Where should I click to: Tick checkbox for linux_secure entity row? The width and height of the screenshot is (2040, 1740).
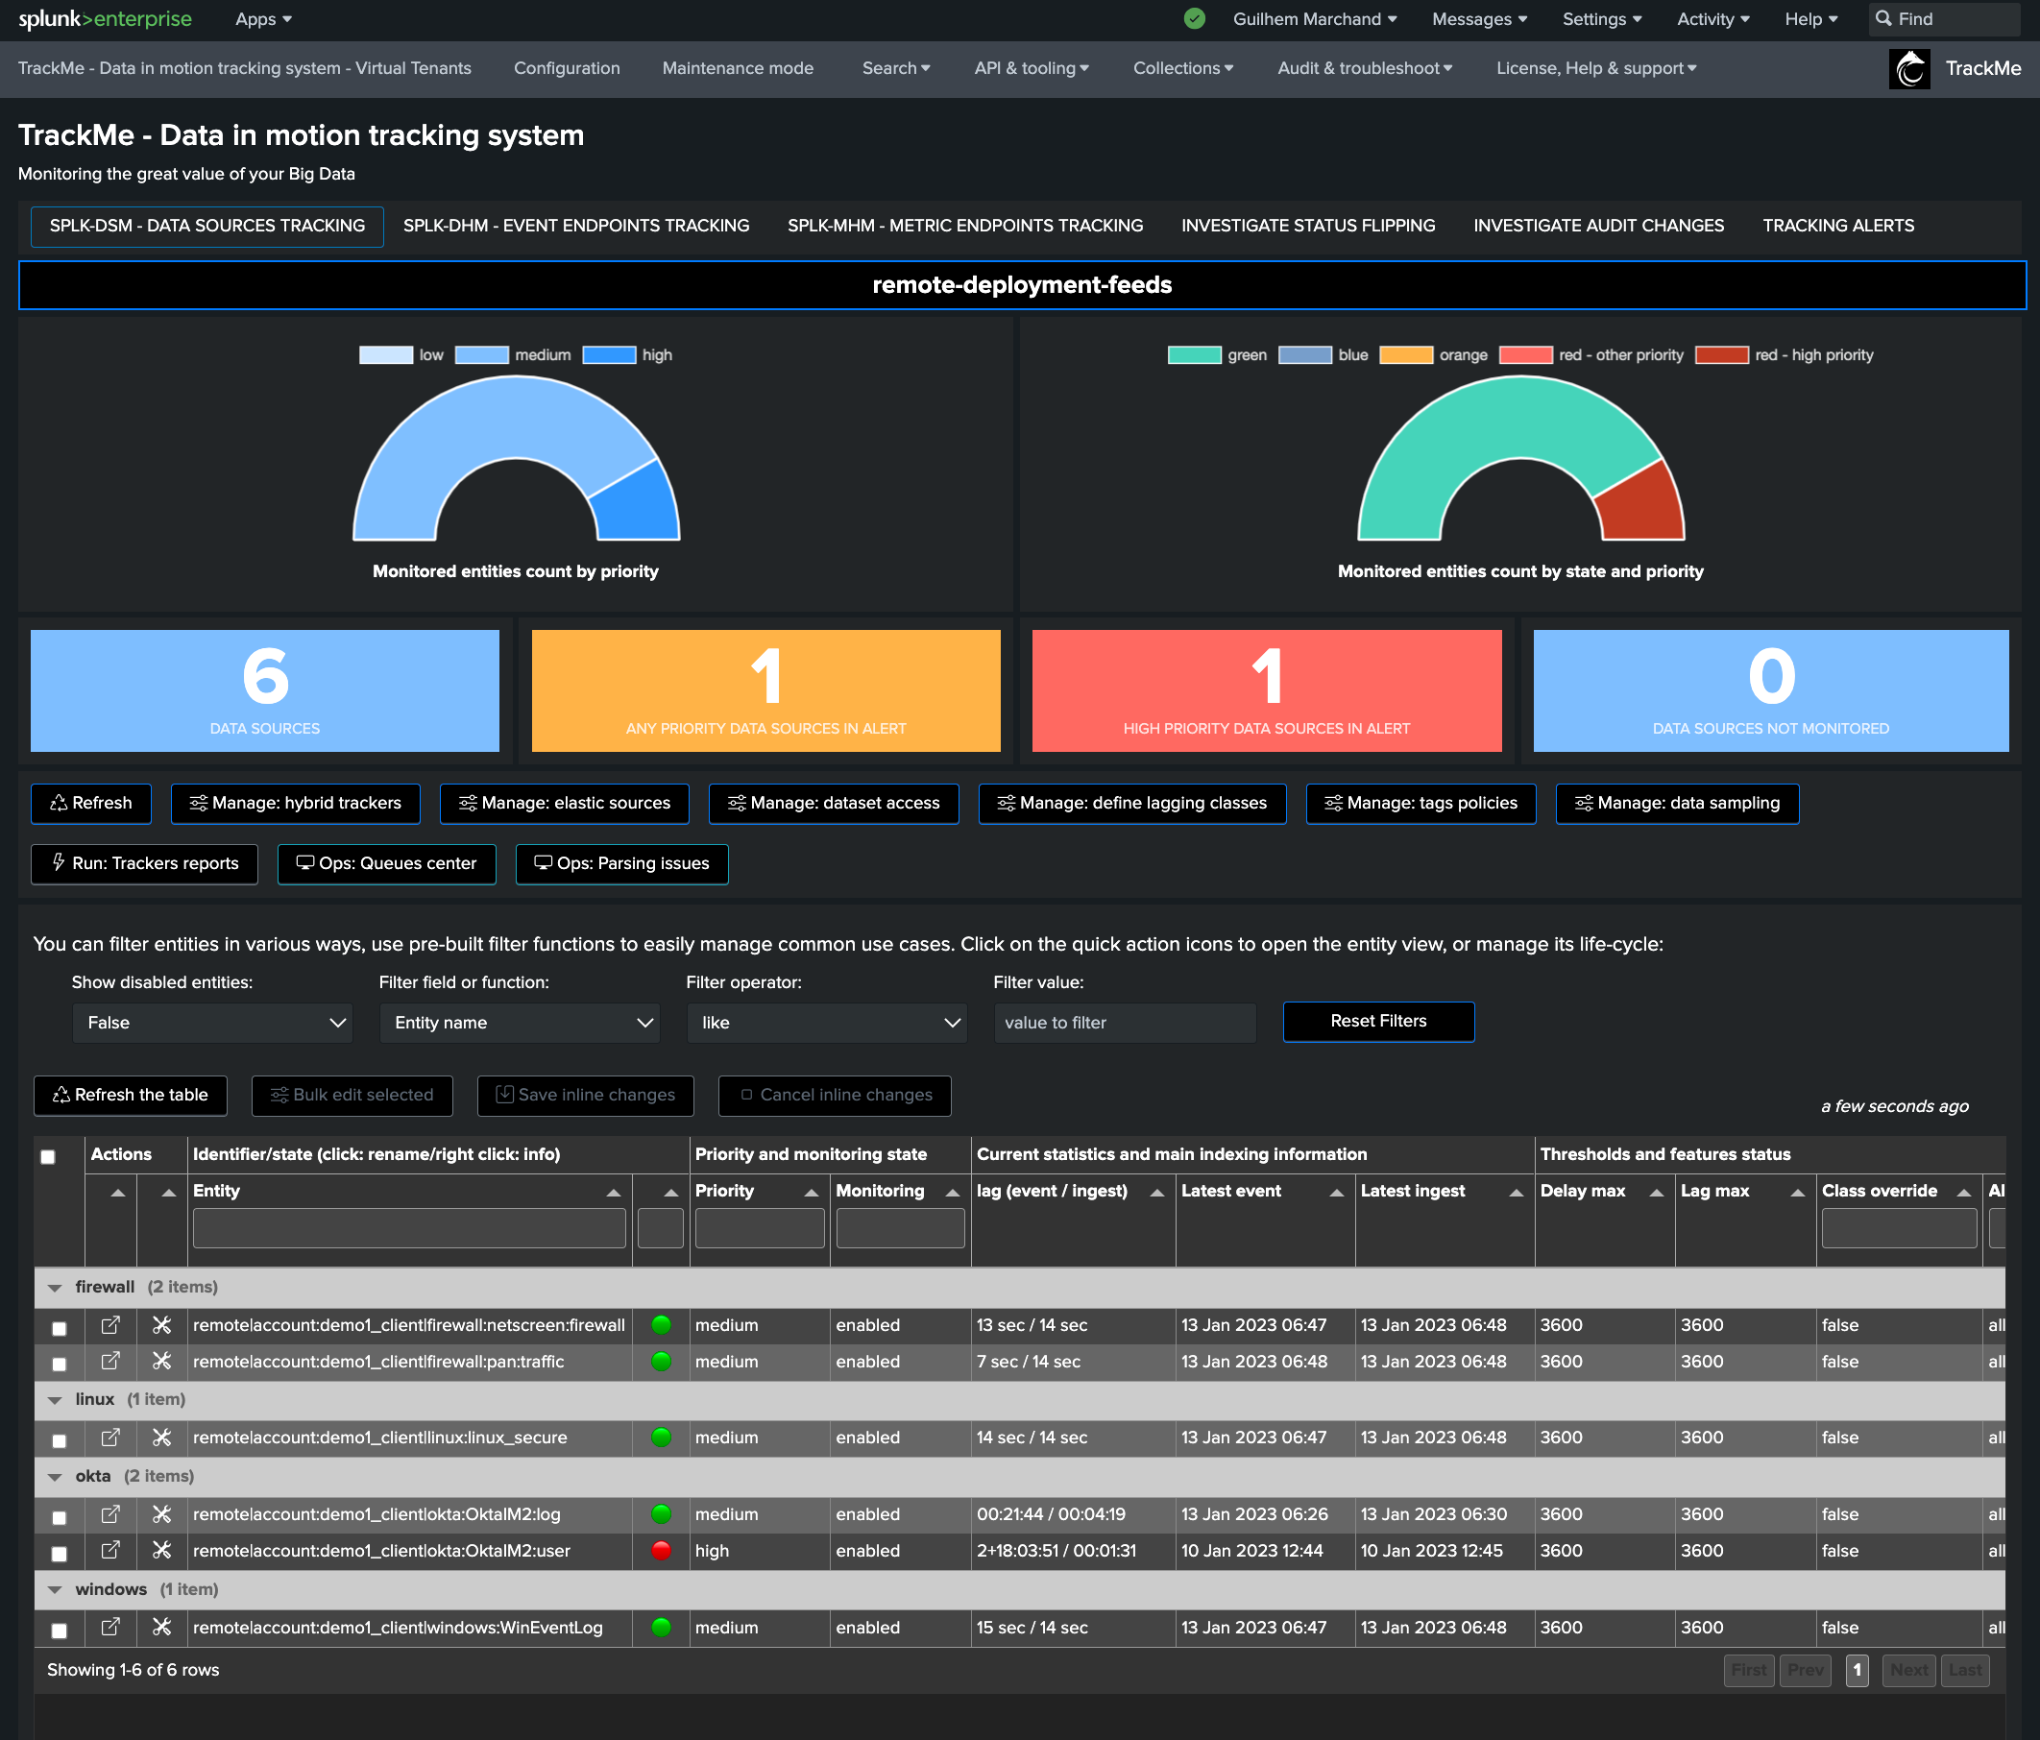pos(60,1440)
